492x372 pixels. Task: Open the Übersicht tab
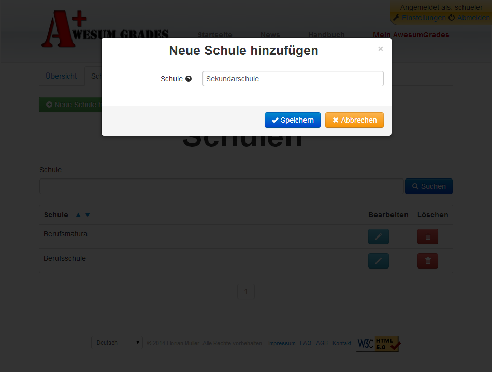tap(61, 76)
